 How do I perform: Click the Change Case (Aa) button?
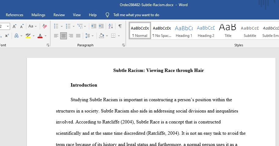coord(31,26)
